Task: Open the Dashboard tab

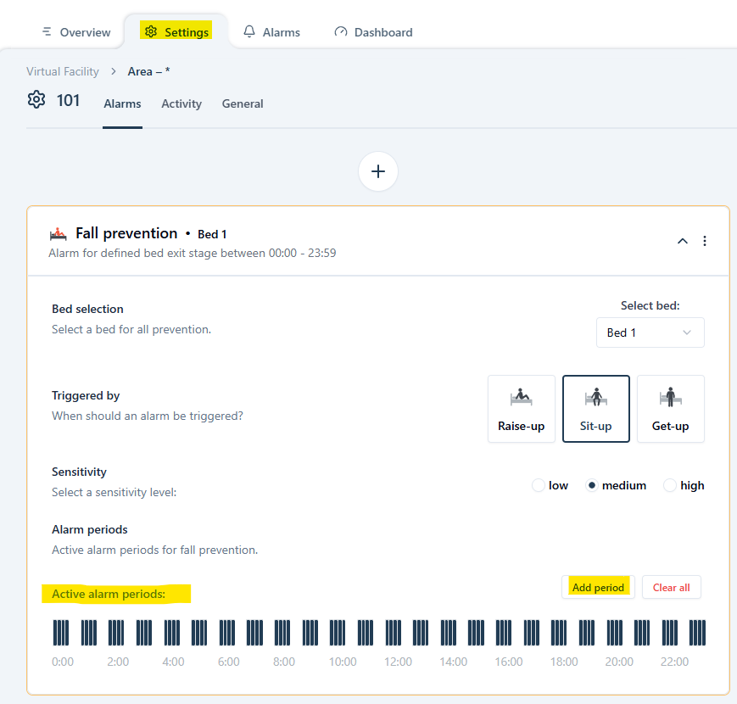Action: pos(373,32)
